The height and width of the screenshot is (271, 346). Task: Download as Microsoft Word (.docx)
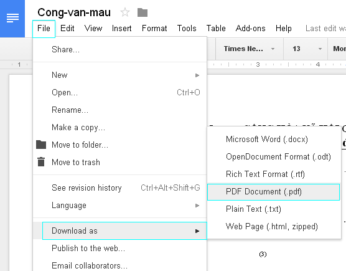[274, 140]
